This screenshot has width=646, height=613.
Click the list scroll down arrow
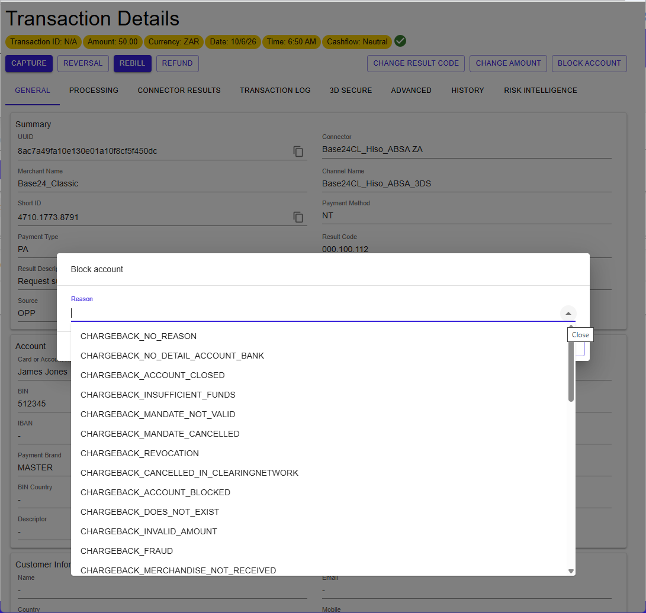[571, 571]
